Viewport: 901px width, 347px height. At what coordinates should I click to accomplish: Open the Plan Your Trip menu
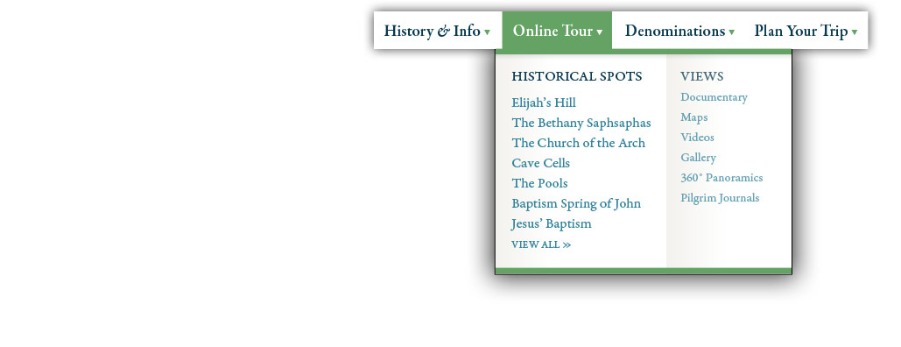click(x=806, y=31)
